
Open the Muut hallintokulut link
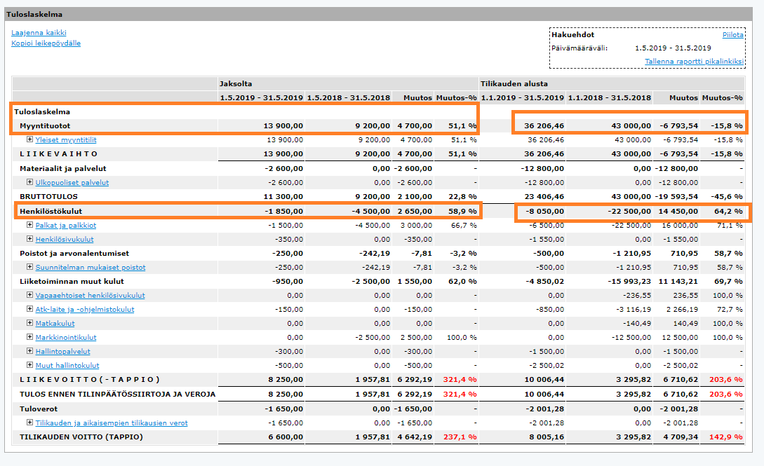point(67,365)
